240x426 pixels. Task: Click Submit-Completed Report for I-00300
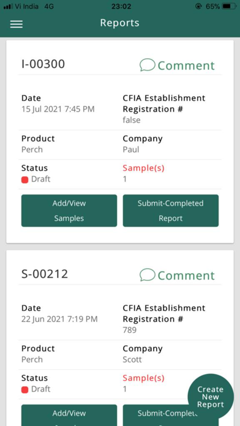point(171,211)
